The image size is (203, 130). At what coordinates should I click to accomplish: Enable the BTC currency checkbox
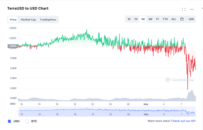27,121
